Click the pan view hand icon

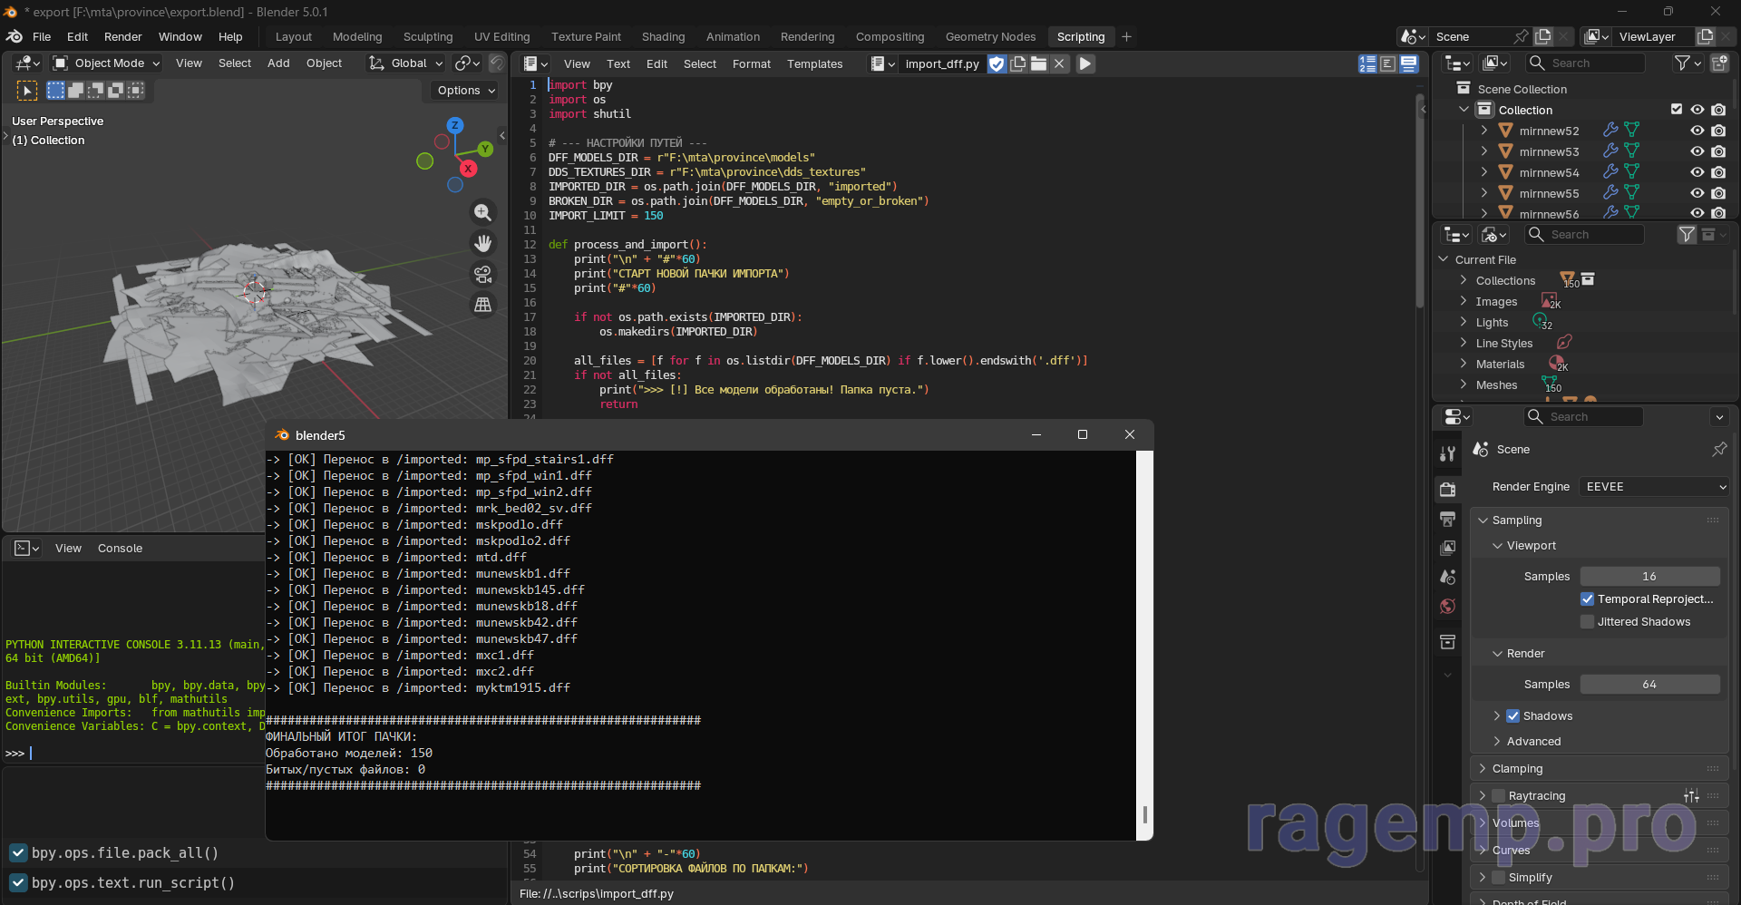coord(483,243)
